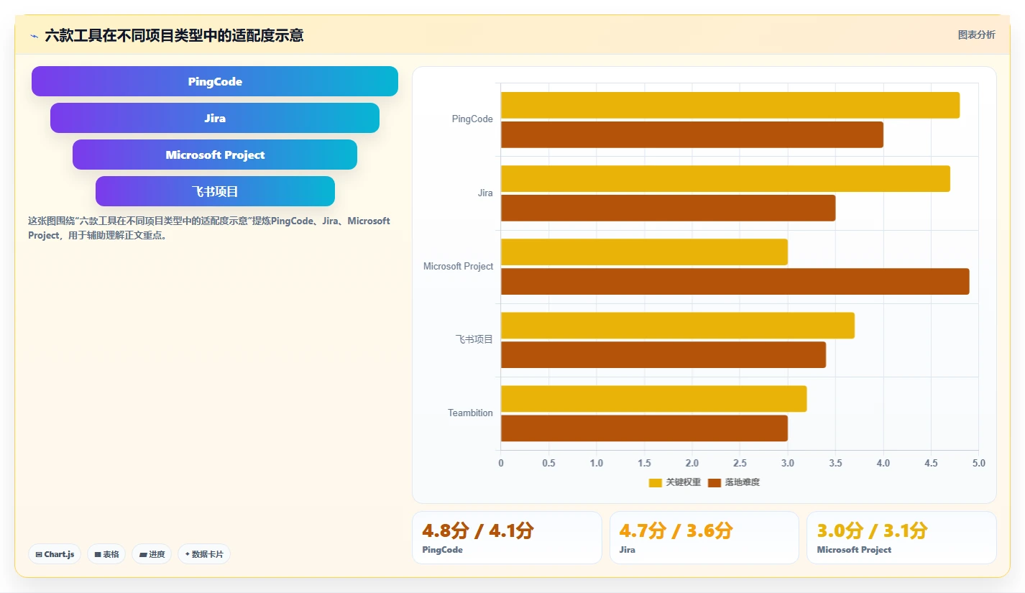Select the Jira funnel bar
This screenshot has height=593, width=1025.
click(x=215, y=118)
